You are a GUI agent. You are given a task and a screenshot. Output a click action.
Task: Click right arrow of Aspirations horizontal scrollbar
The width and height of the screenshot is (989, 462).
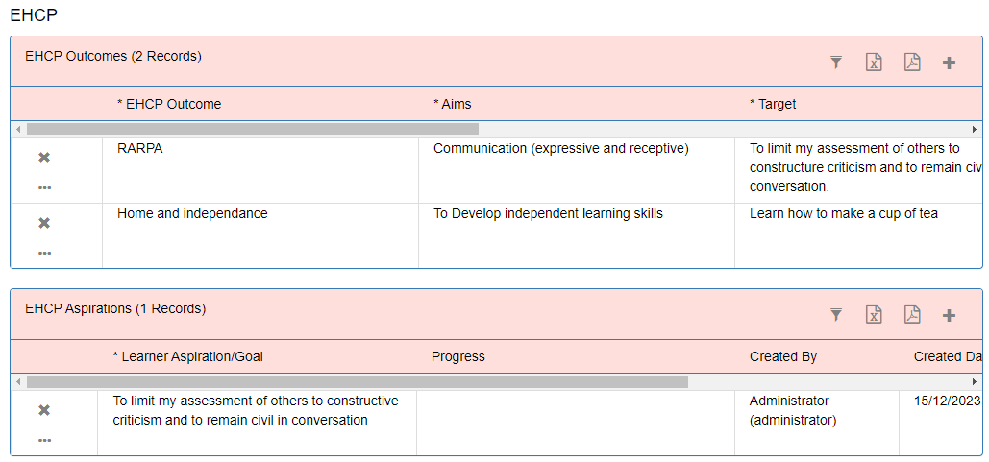pos(975,382)
